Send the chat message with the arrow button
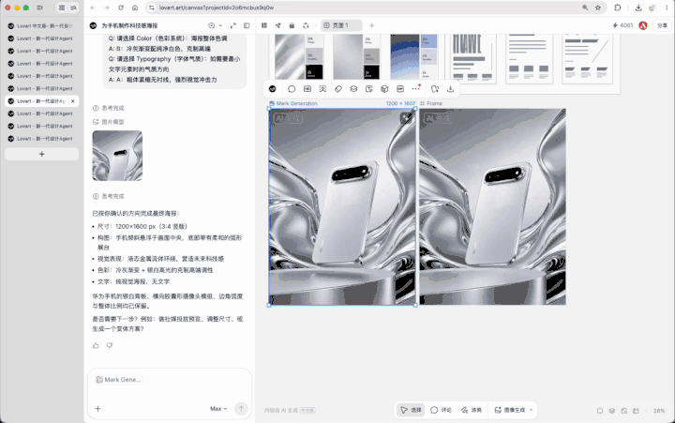 241,408
